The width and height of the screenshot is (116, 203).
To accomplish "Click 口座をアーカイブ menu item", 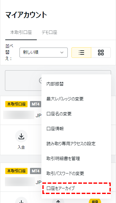I will pos(76,188).
